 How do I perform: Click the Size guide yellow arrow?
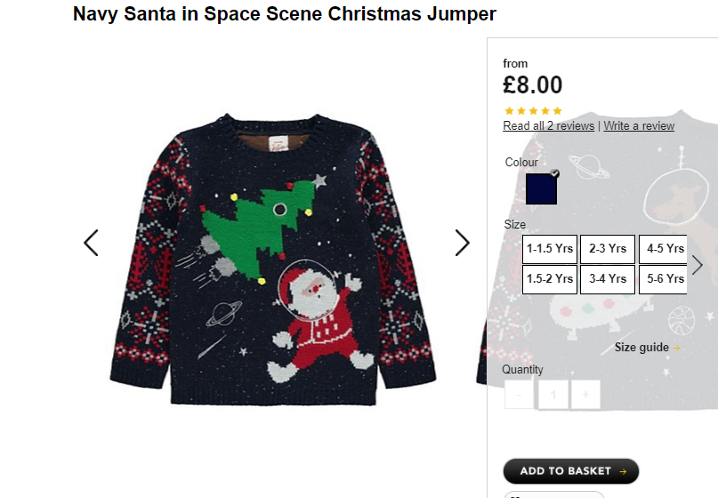[676, 349]
